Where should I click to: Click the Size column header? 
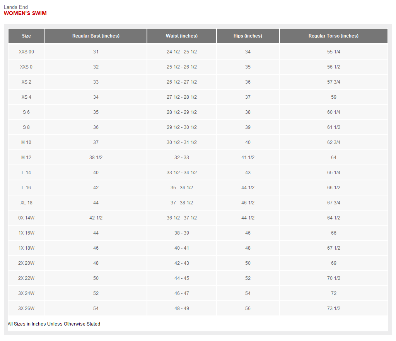26,36
